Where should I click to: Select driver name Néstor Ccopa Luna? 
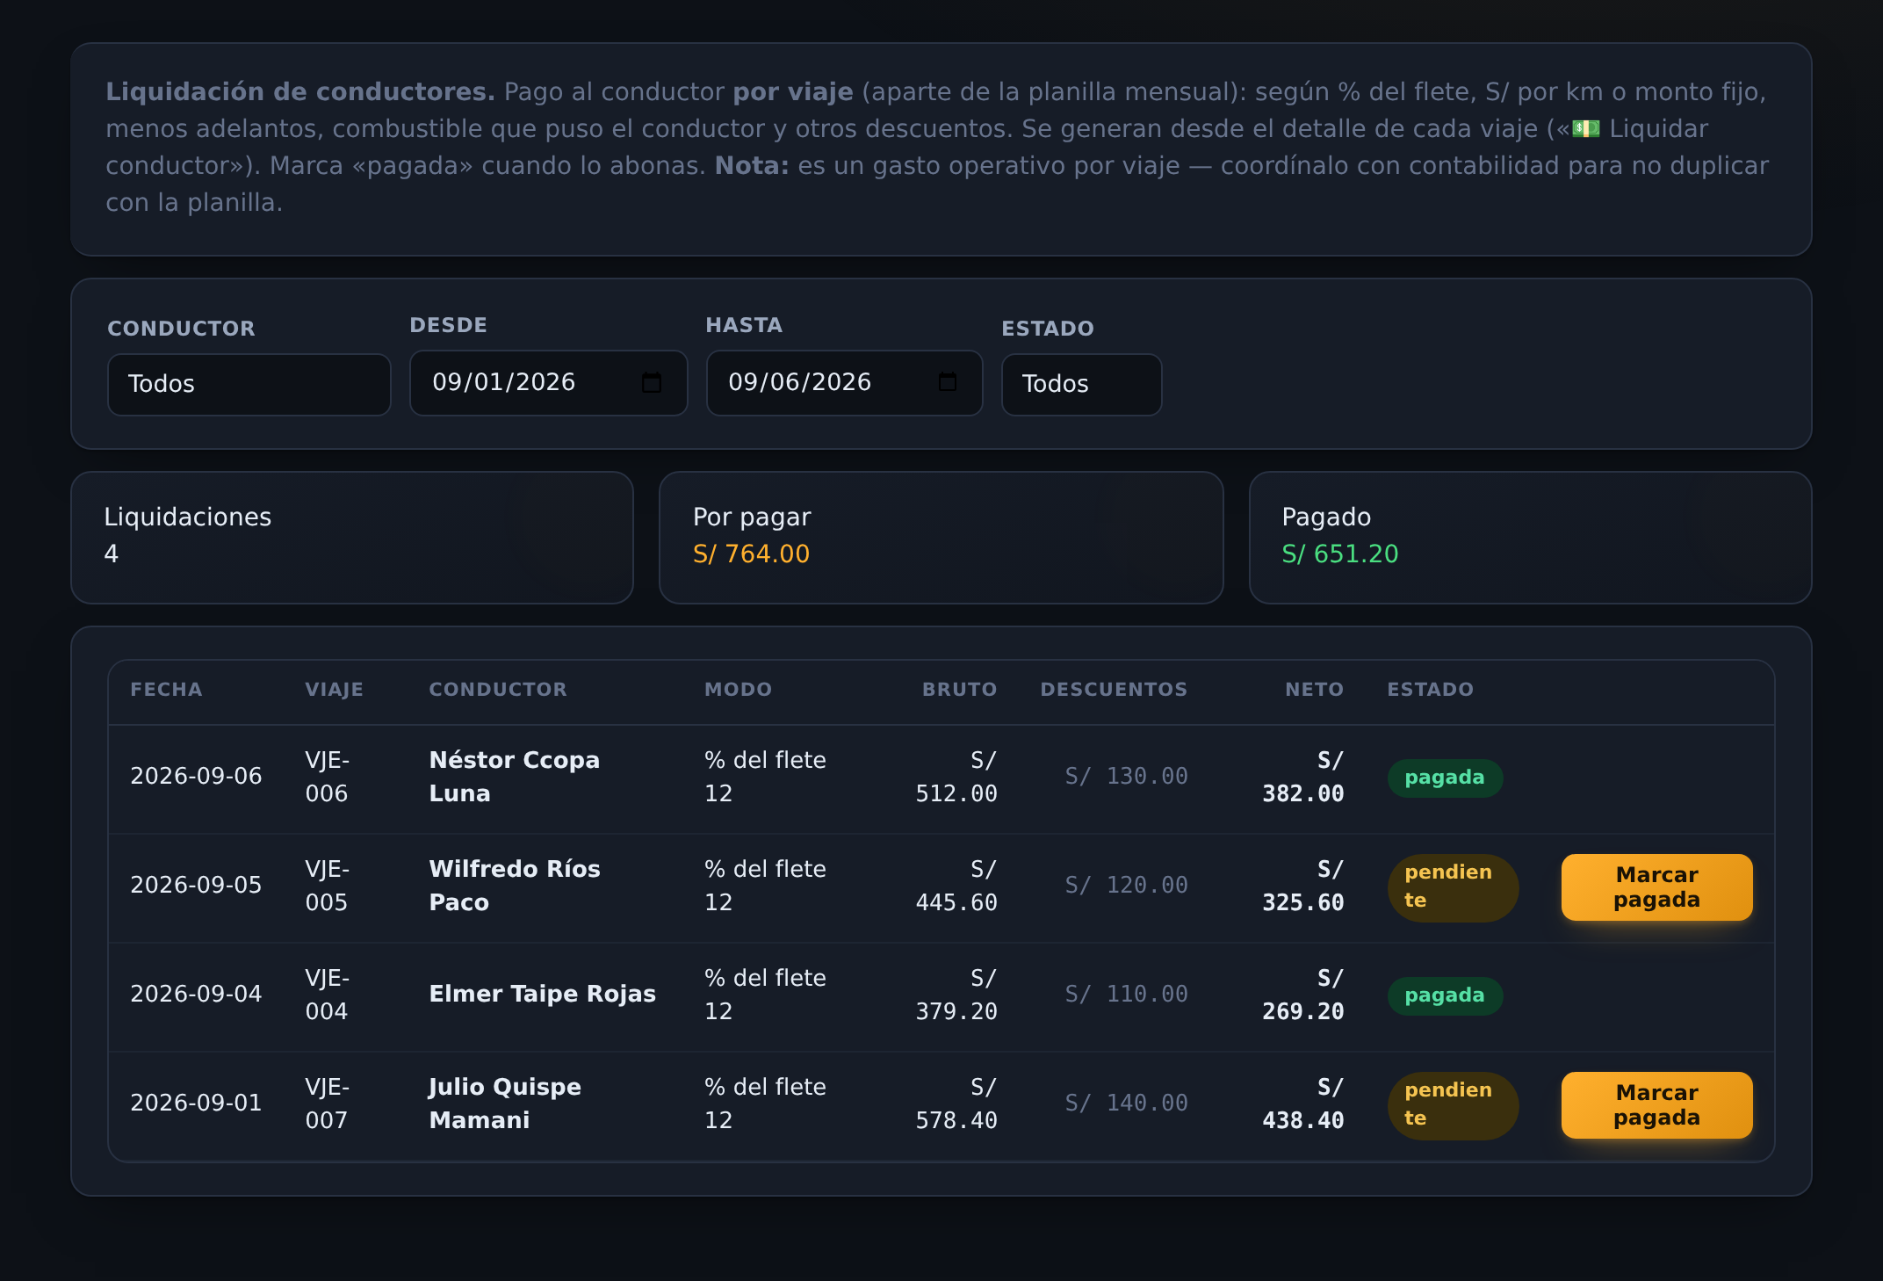514,777
